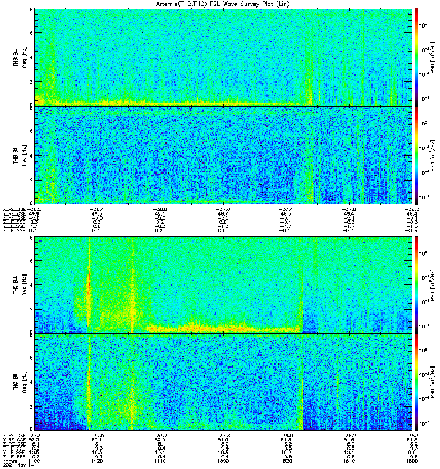Click the 2 Hz tick label of THB B∥ panel
Image resolution: width=440 pixels, height=469 pixels.
tap(31, 180)
